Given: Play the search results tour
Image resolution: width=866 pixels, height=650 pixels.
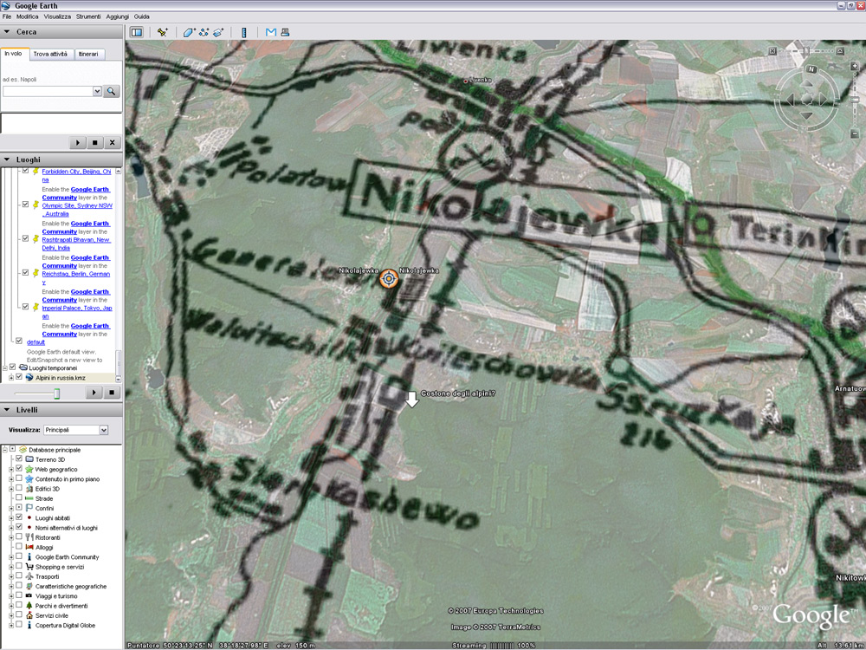Looking at the screenshot, I should [x=77, y=143].
